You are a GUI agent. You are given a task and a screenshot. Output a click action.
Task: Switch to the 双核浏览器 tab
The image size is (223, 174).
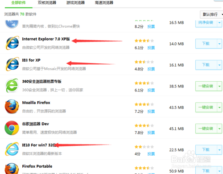(x=47, y=3)
